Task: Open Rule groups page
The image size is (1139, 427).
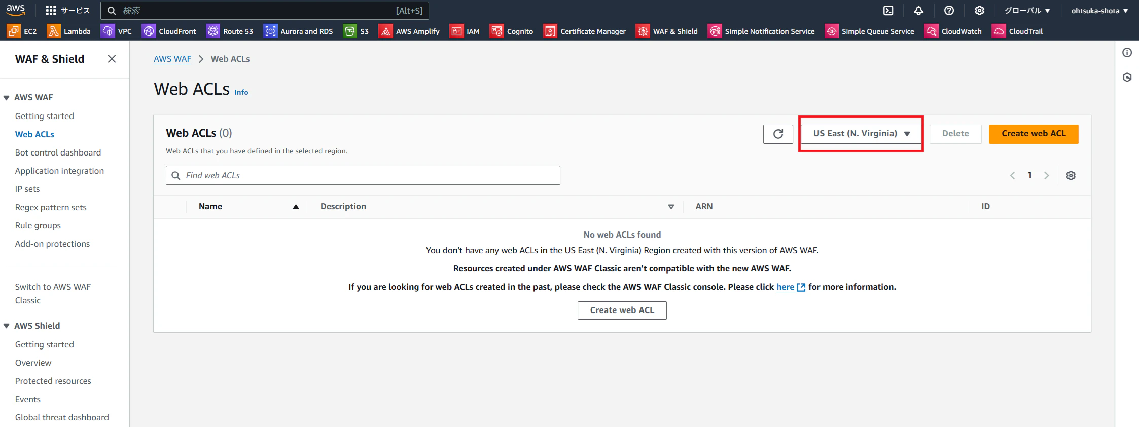Action: point(38,225)
